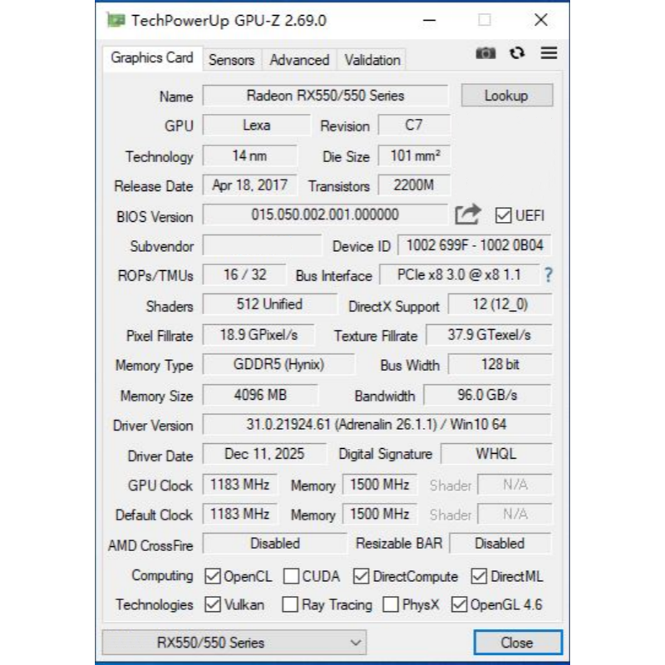Screen dimensions: 665x665
Task: Toggle the CUDA checkbox
Action: point(291,576)
